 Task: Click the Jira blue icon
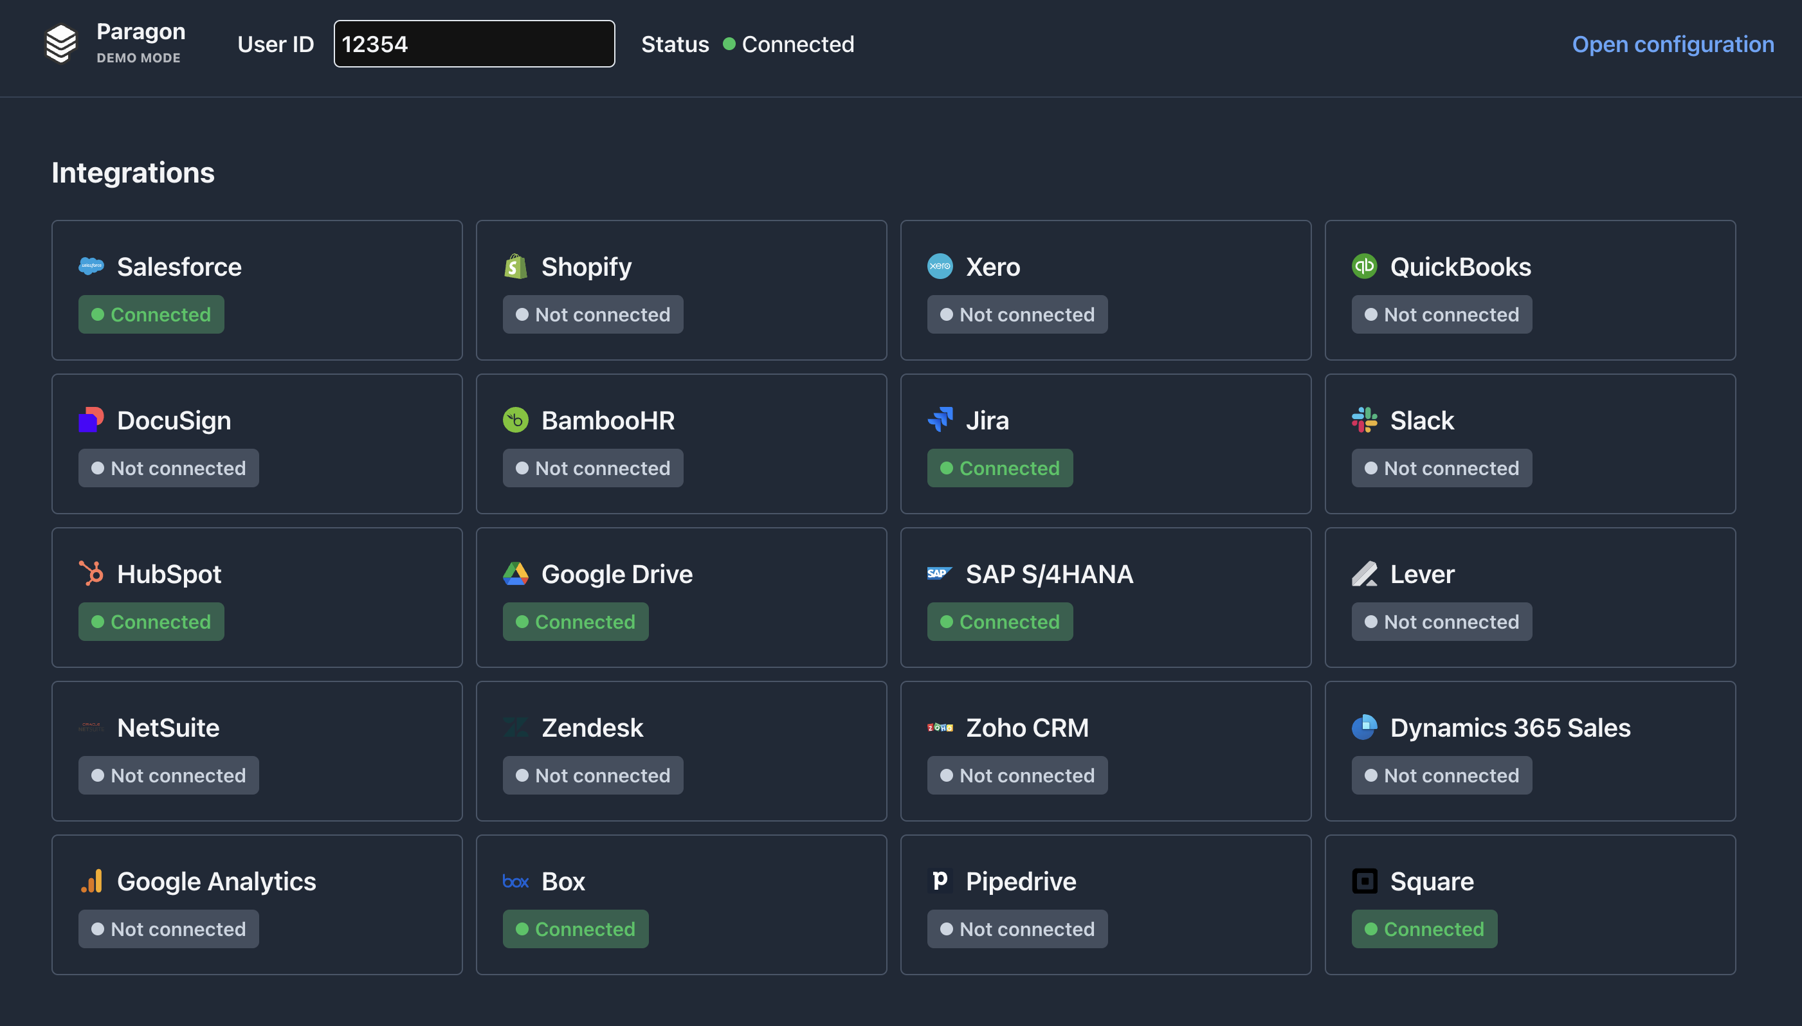point(940,420)
